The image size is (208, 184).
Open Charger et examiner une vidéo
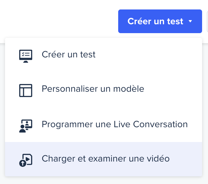[x=105, y=159]
